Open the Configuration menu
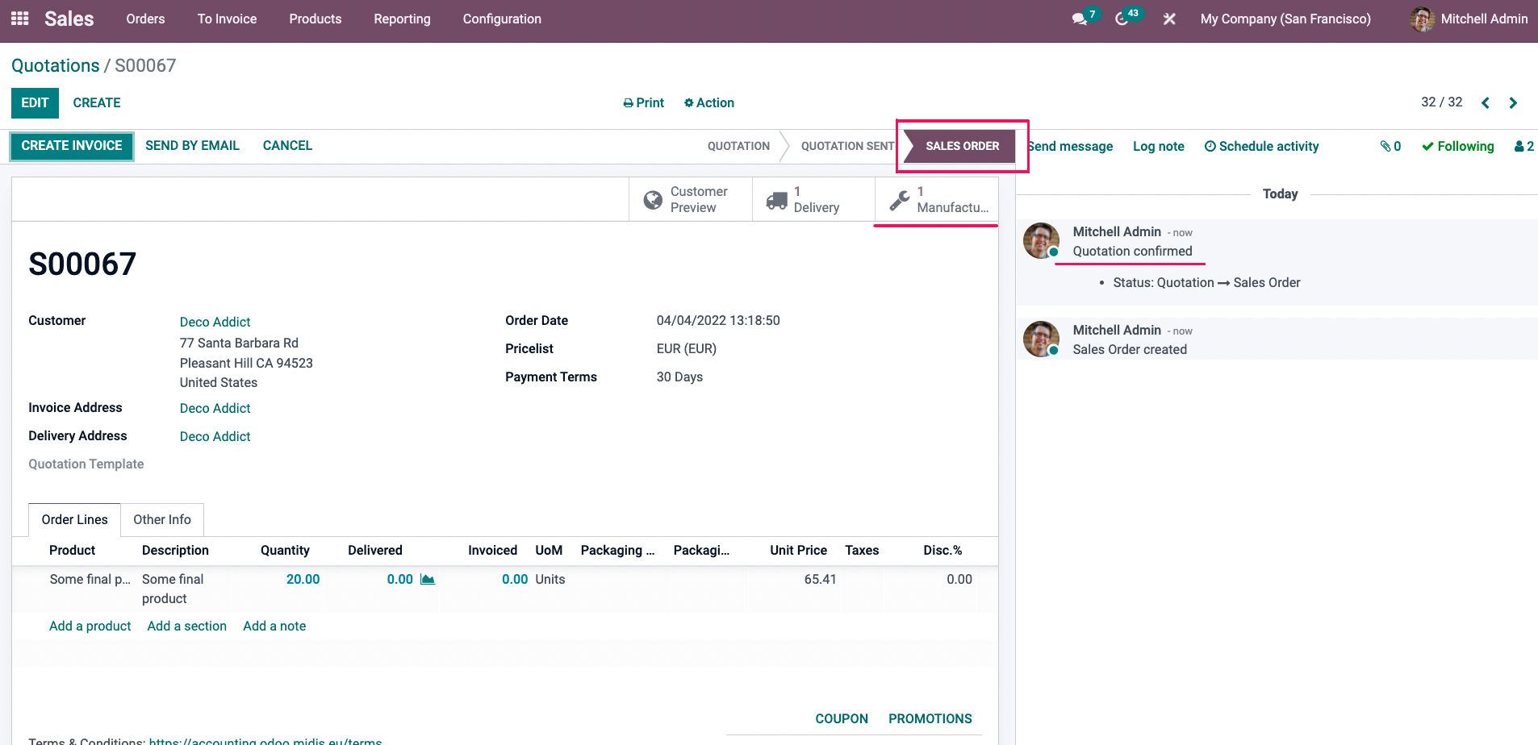 [502, 19]
